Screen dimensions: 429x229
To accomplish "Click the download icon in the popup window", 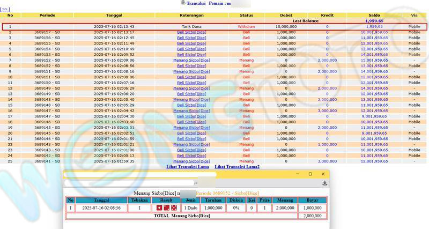I will tap(324, 183).
